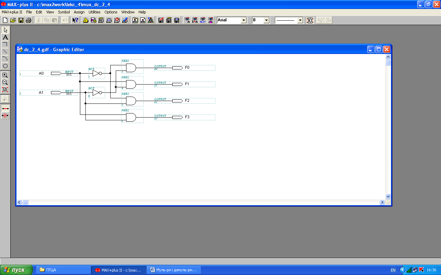Click the Print icon
This screenshot has height=275, width=441.
point(29,20)
